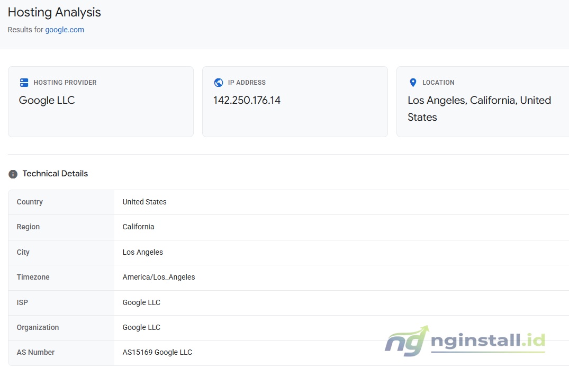Click the server icon beside Hosting Provider
The height and width of the screenshot is (367, 569).
click(x=24, y=82)
